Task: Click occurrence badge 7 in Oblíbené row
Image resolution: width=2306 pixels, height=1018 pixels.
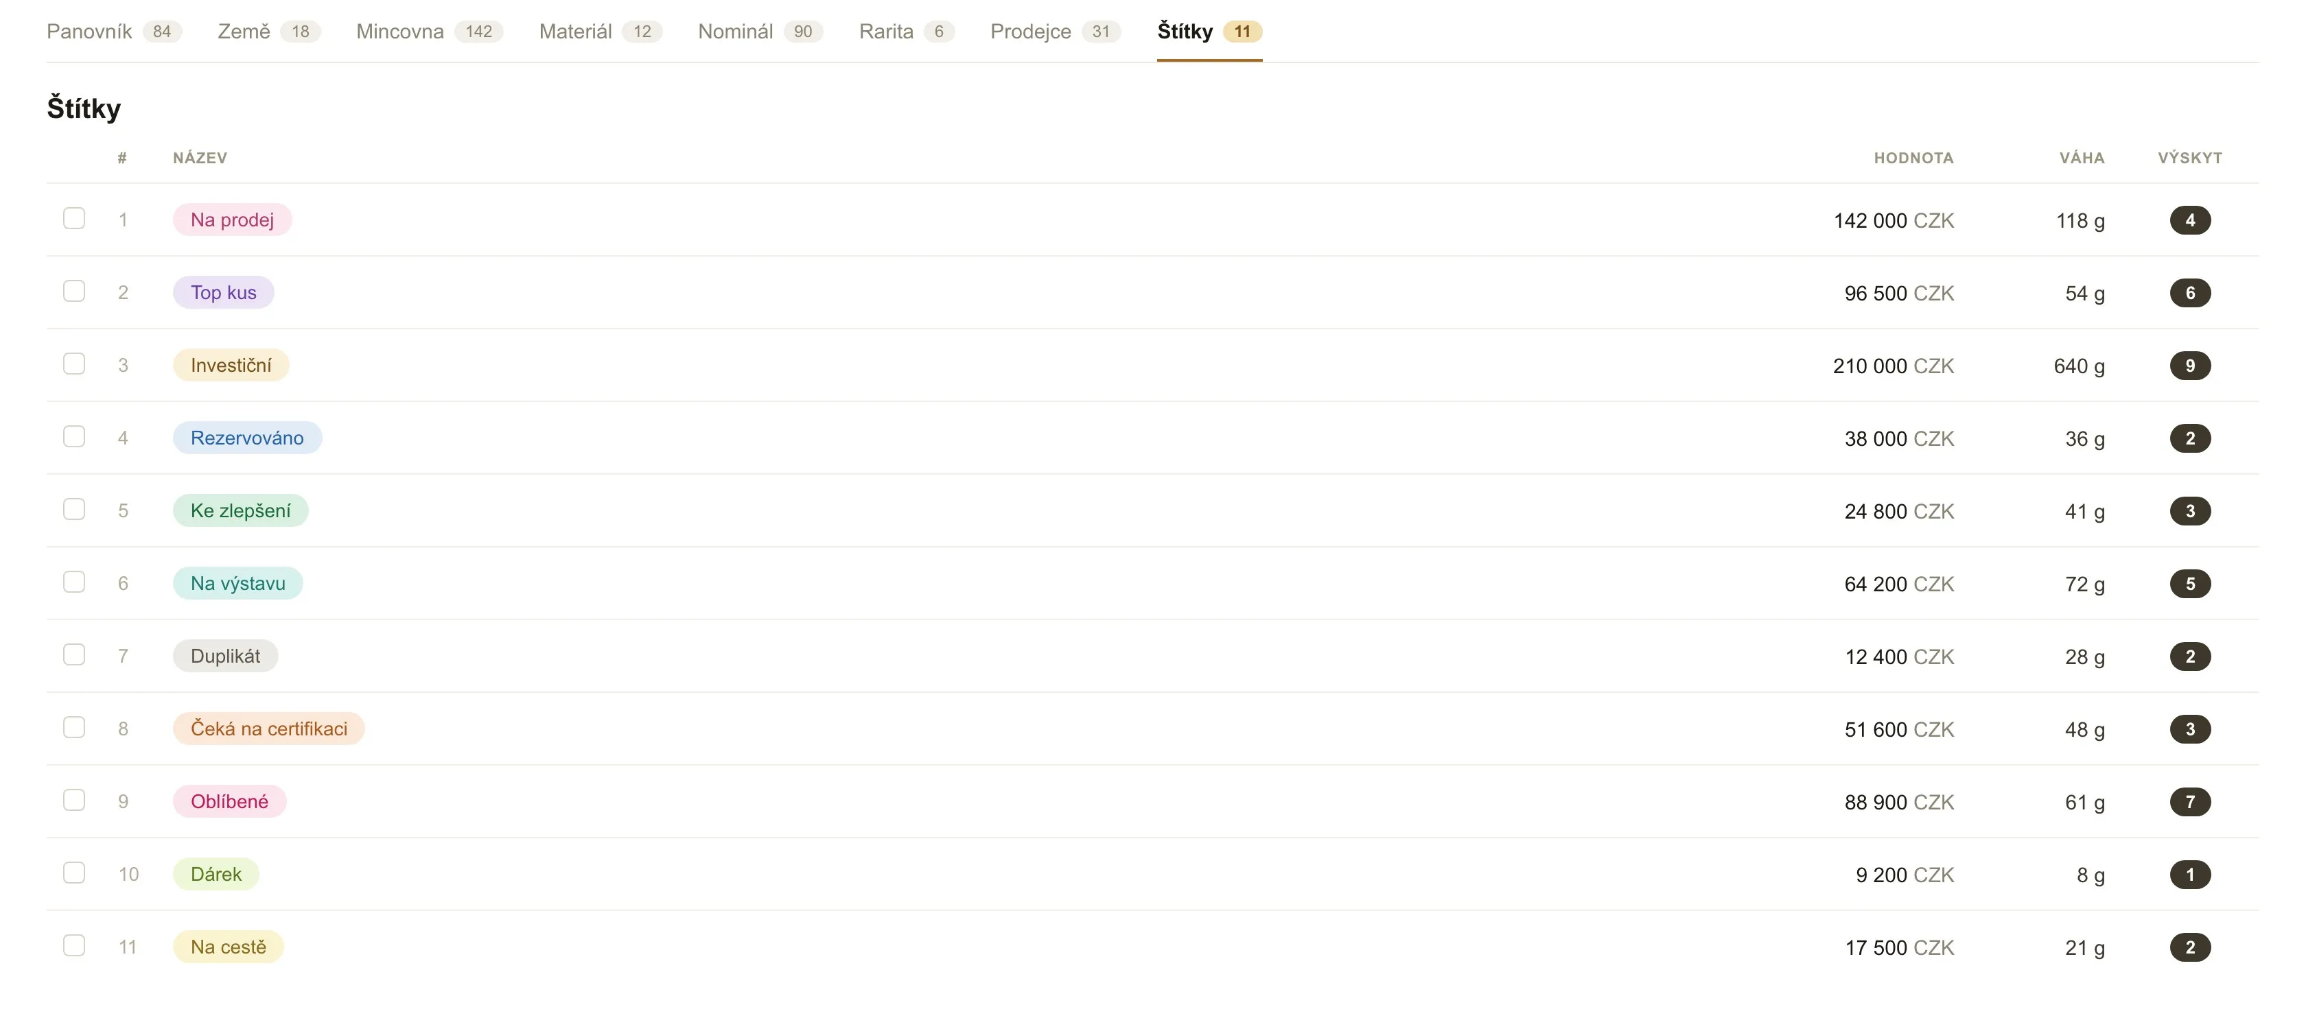Action: tap(2189, 801)
